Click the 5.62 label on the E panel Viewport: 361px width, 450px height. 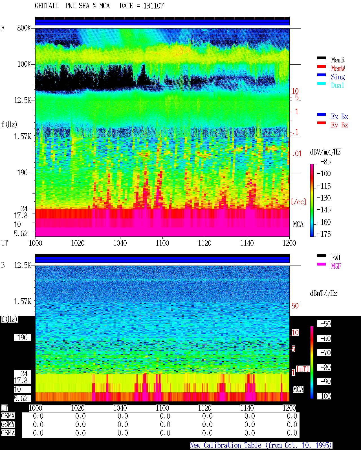21,234
